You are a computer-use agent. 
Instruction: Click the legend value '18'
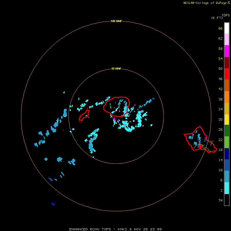[220, 150]
